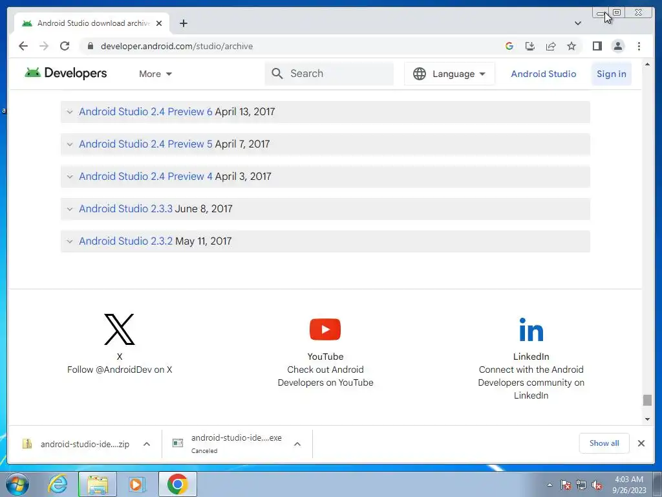
Task: Open the Action Center flag icon
Action: point(566,485)
